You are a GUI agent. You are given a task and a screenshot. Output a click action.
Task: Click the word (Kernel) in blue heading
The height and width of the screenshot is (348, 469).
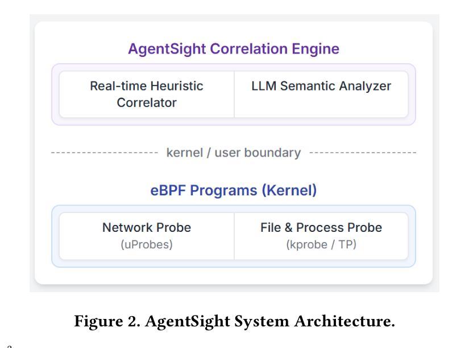point(289,191)
